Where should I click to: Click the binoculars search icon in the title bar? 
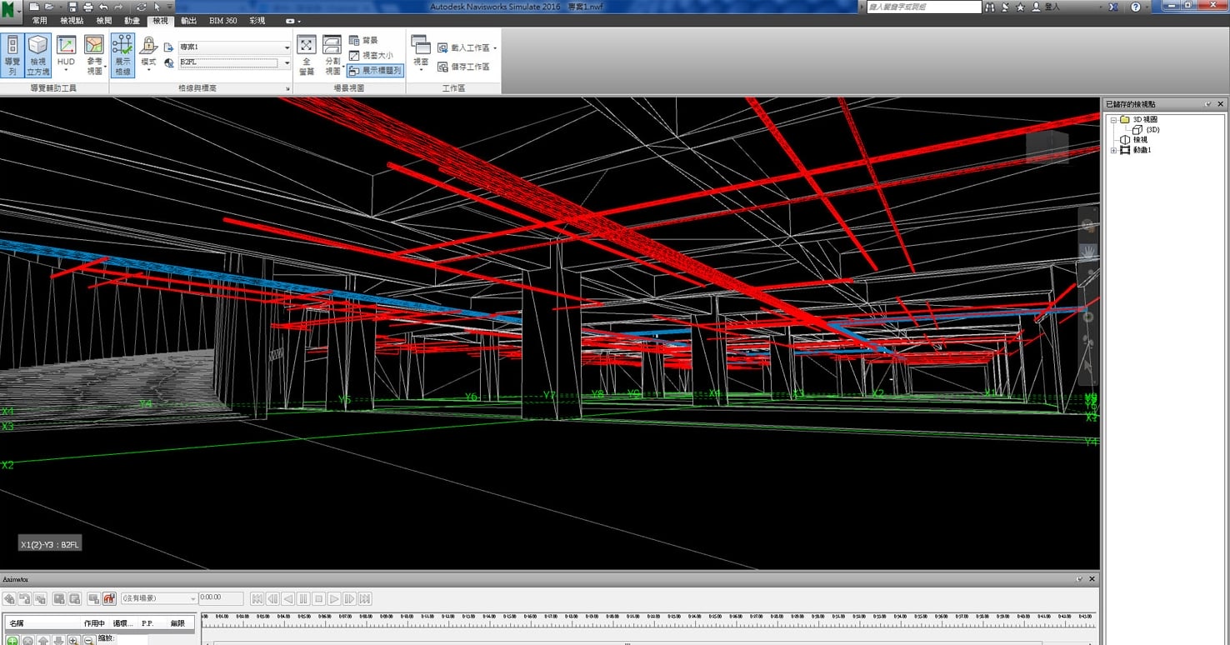click(990, 7)
